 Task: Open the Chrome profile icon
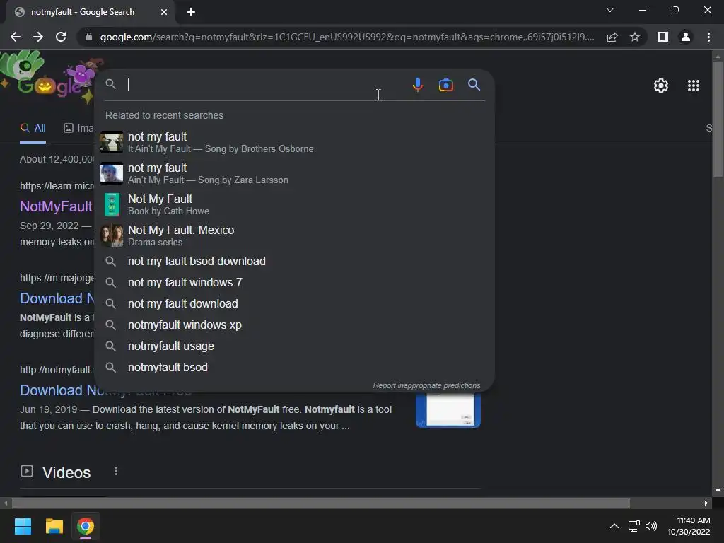point(686,37)
